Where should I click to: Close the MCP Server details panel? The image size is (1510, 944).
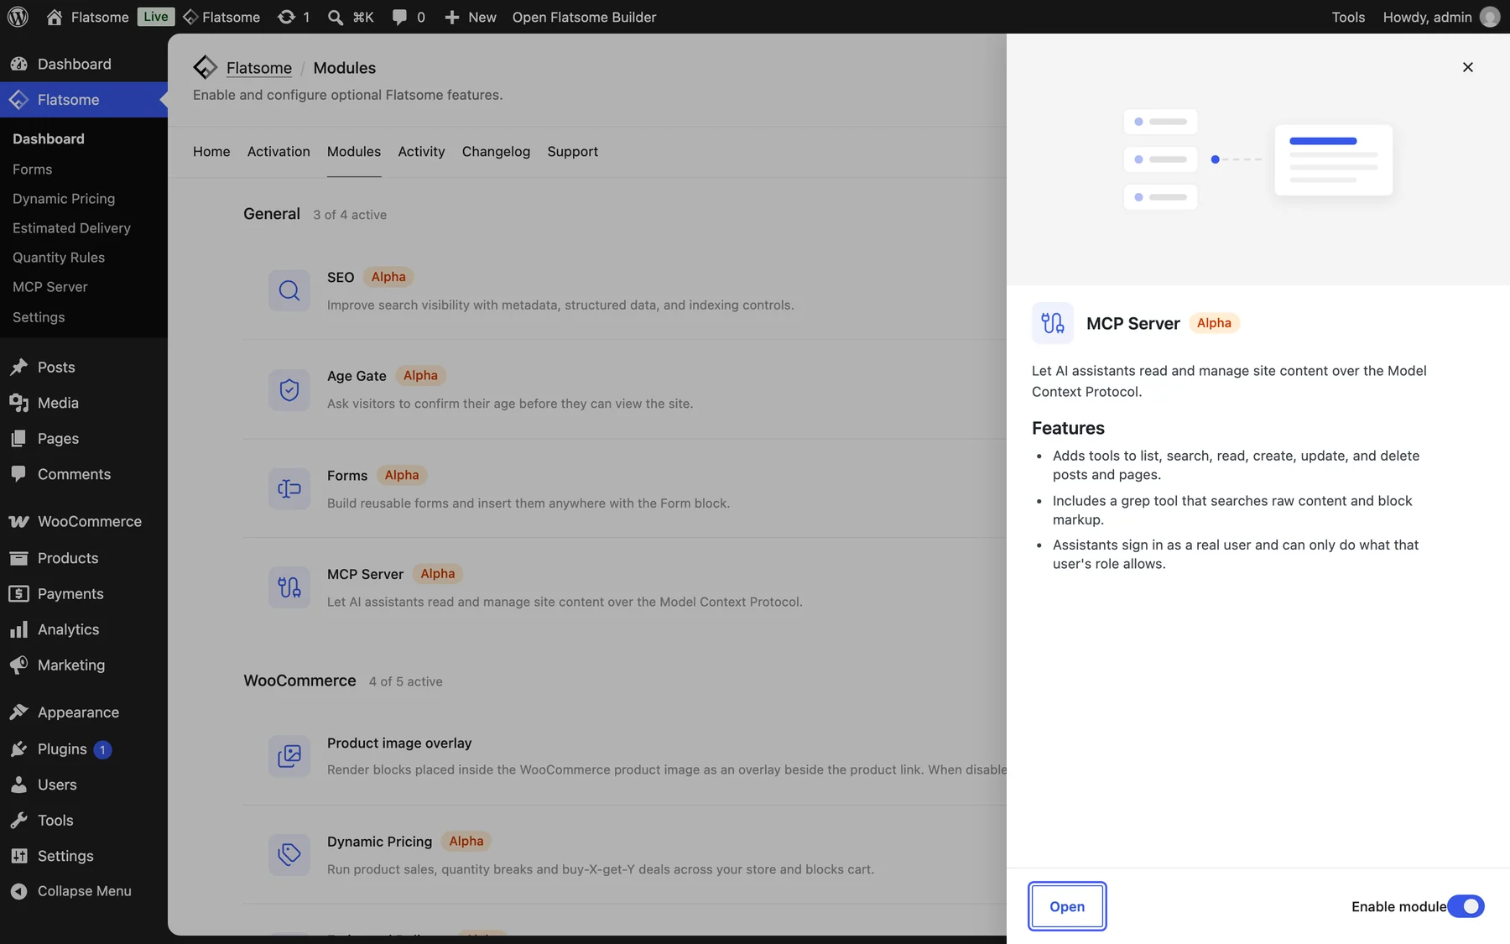1467,67
